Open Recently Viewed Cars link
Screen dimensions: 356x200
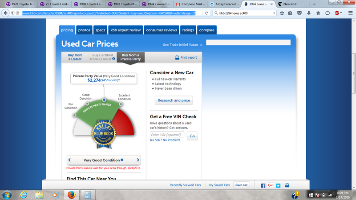pos(185,185)
